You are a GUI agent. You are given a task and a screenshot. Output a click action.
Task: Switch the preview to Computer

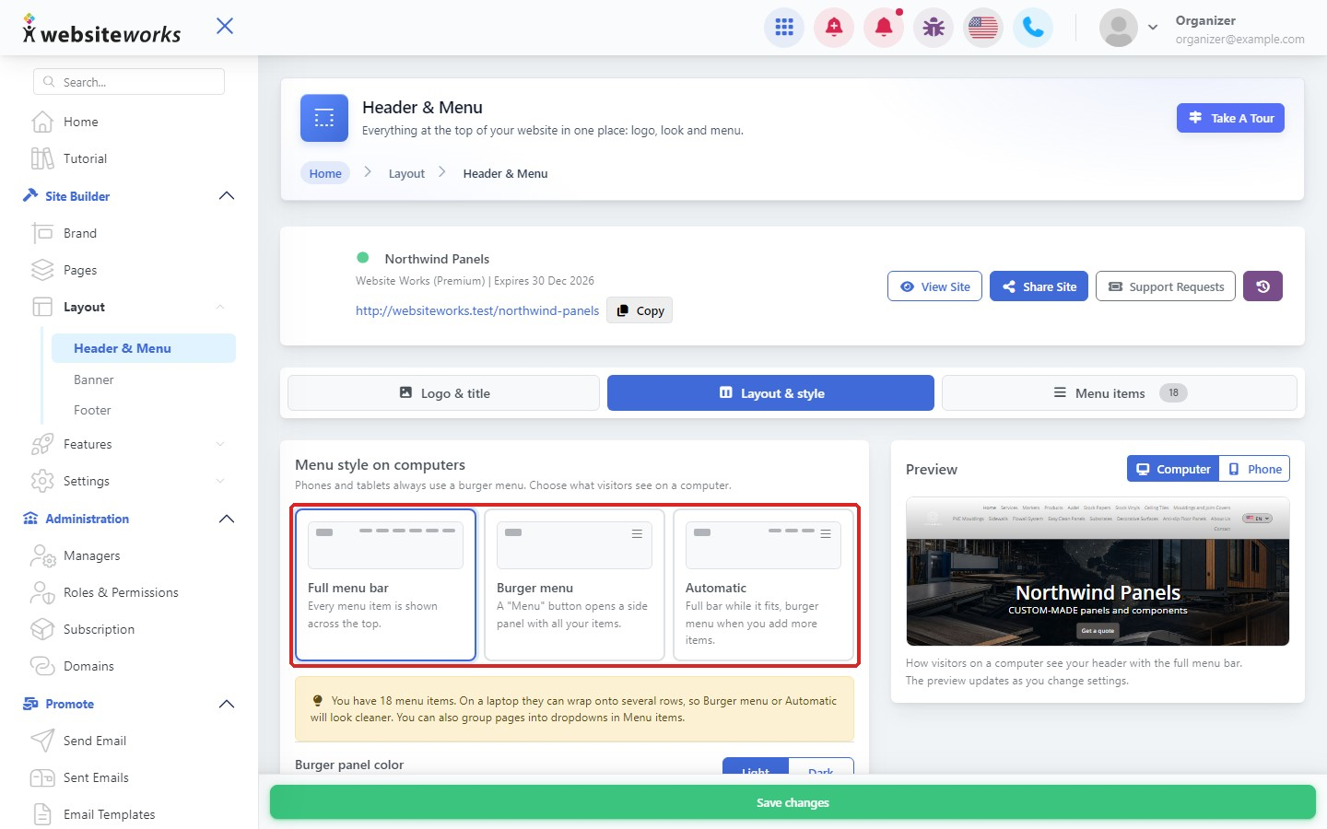[1173, 469]
